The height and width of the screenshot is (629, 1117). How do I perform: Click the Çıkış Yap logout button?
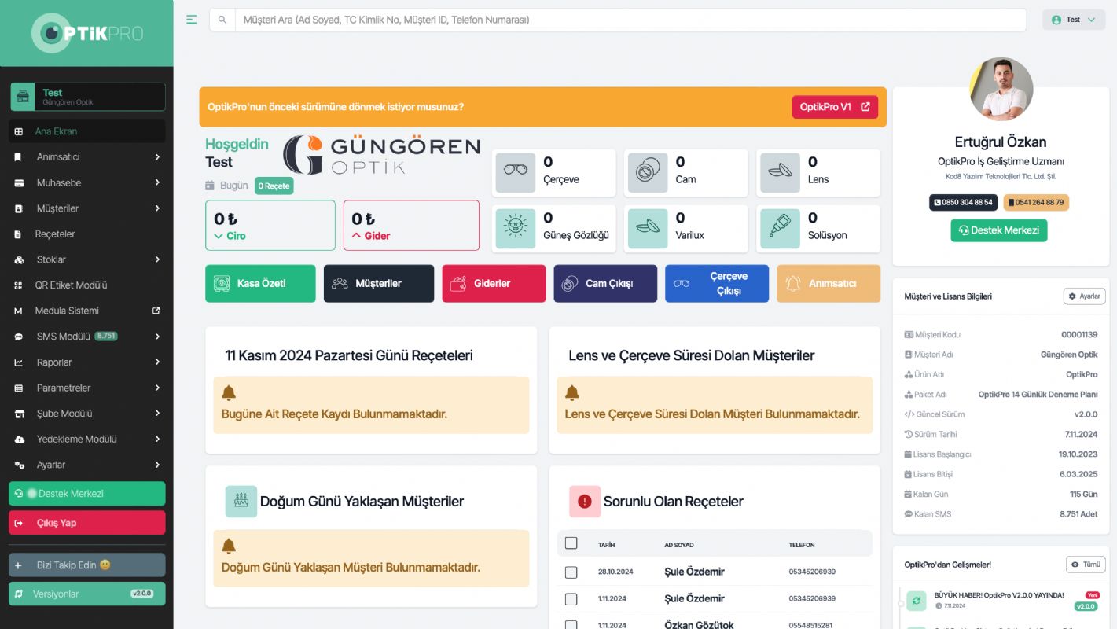click(x=87, y=523)
